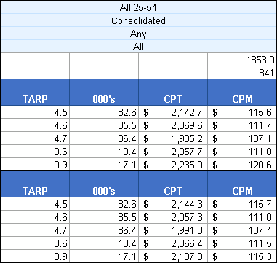
Task: Click TARP 4.5 in the 2,144.3 row
Action: 35,204
